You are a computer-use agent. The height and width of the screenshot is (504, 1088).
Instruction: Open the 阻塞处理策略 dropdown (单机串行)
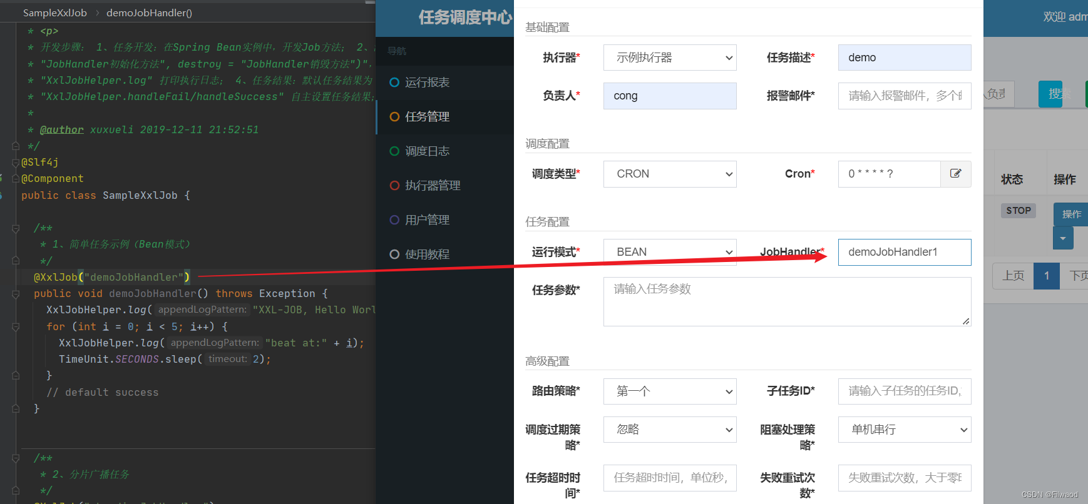(905, 430)
